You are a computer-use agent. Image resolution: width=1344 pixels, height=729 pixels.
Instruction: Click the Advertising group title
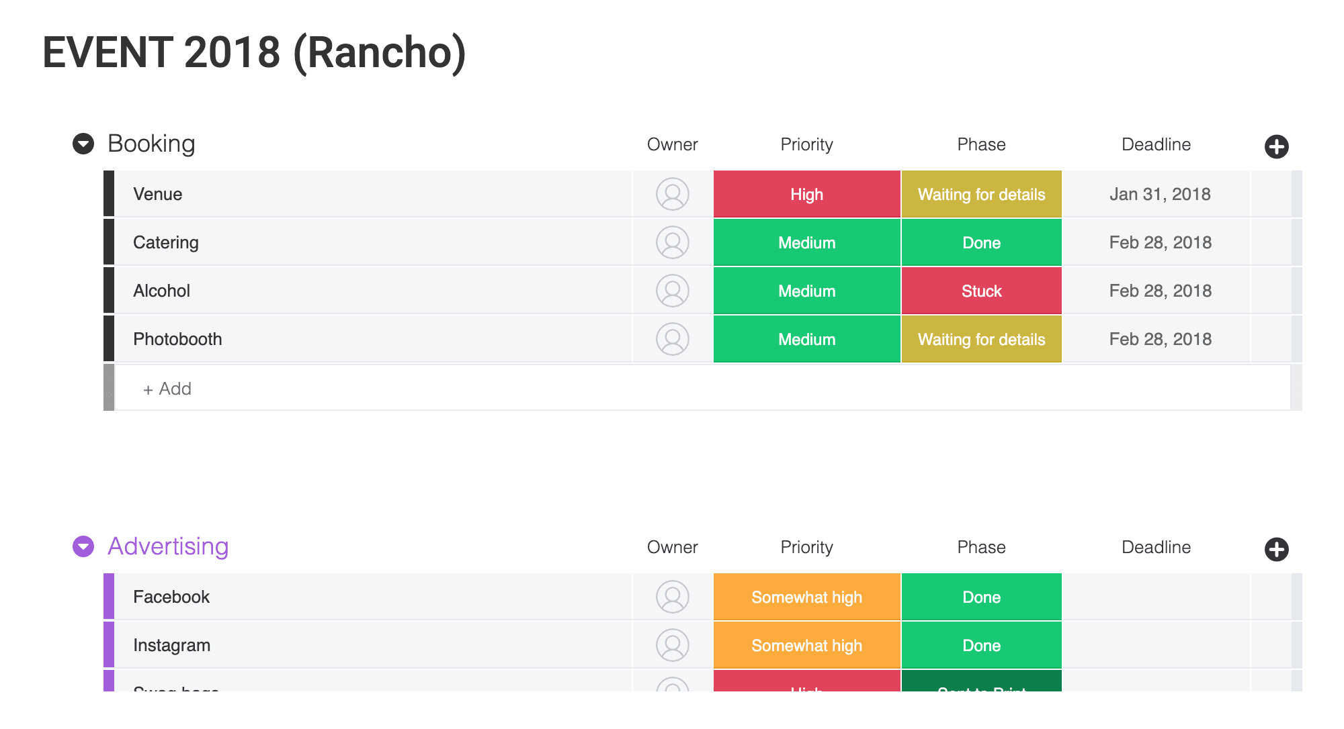[168, 546]
